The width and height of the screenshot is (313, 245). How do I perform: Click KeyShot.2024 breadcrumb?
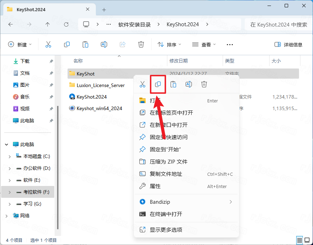183,24
